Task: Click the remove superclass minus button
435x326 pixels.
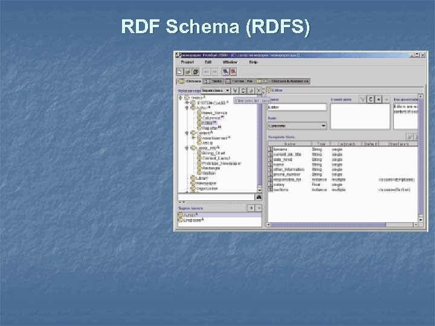Action: click(x=259, y=208)
